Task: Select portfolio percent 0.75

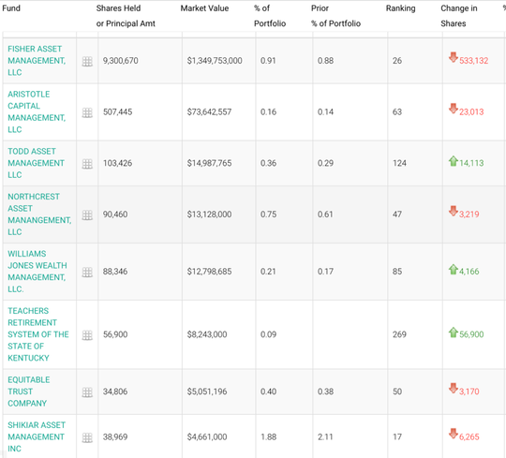Action: [x=269, y=214]
